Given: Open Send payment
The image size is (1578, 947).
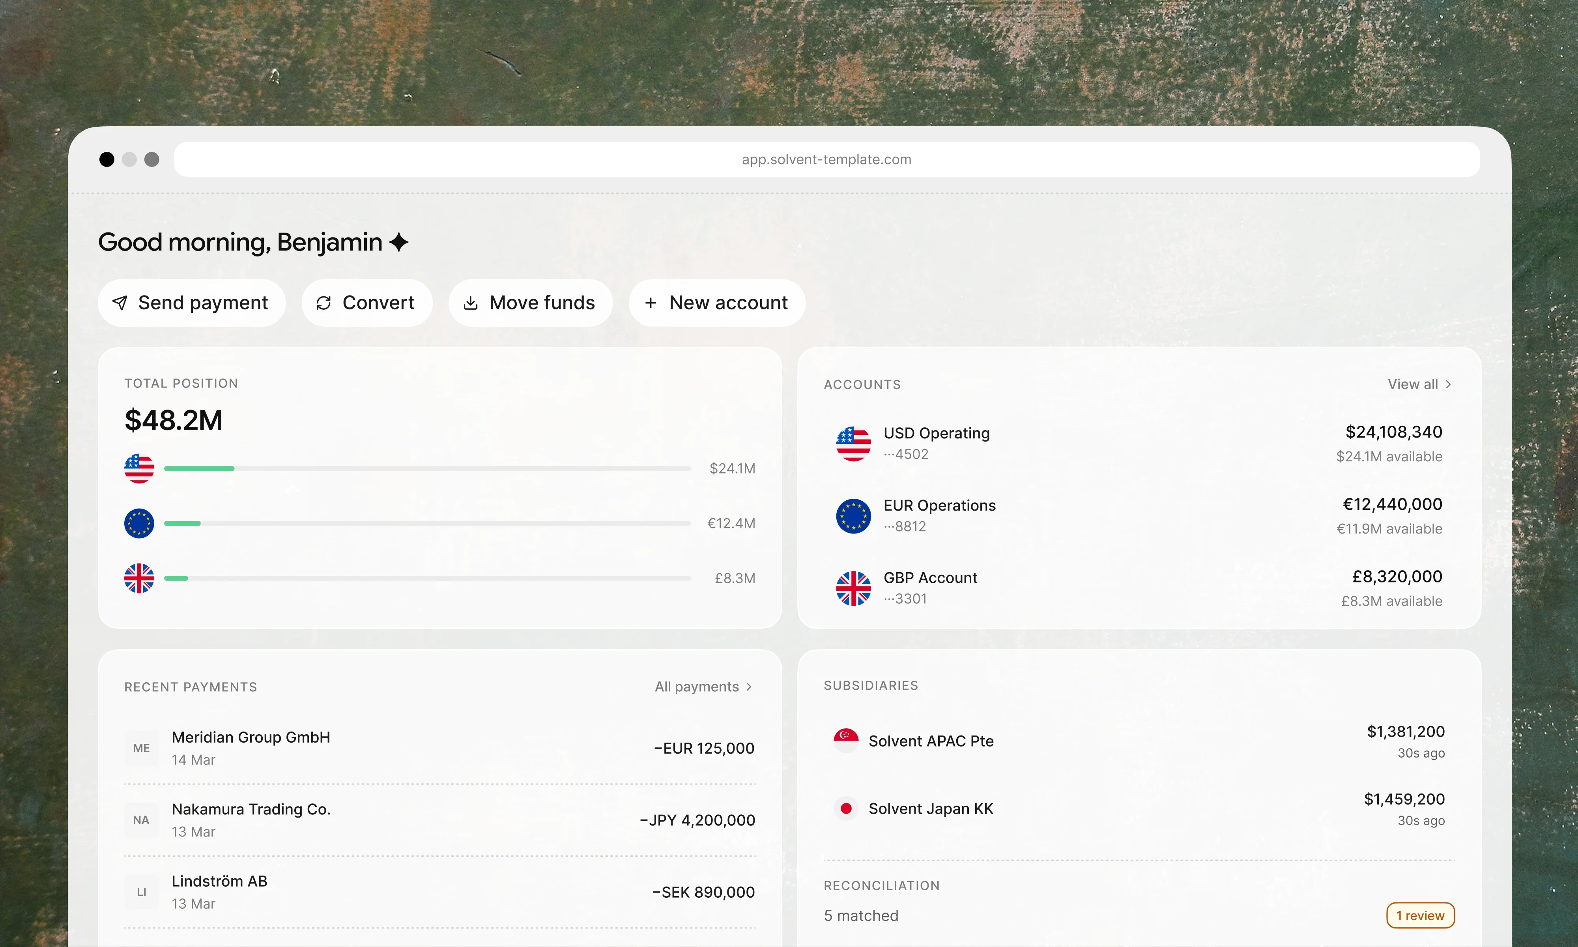Looking at the screenshot, I should pos(191,303).
